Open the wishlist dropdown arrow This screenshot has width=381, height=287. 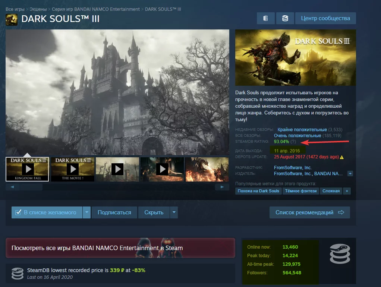tap(87, 212)
